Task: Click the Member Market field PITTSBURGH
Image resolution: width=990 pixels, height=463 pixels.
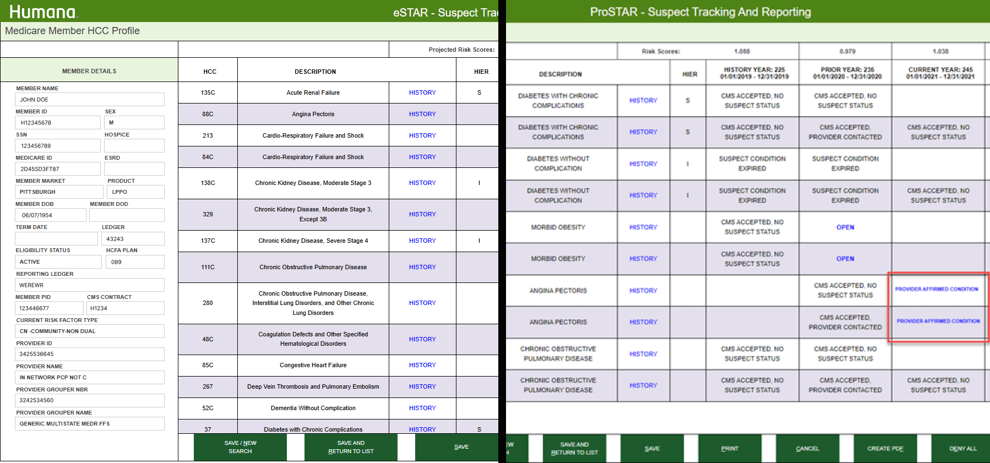Action: 59,192
